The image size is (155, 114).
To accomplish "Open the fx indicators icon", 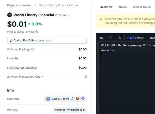I will click(120, 37).
